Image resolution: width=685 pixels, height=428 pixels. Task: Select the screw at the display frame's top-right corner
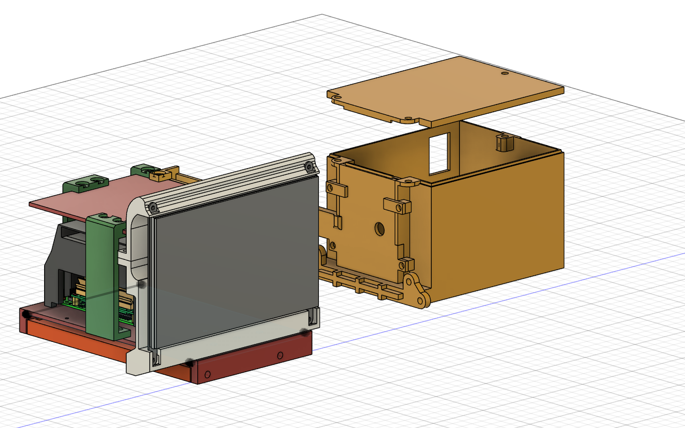click(308, 166)
